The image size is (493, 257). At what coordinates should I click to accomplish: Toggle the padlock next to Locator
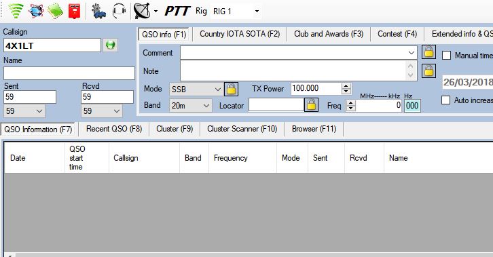click(311, 105)
